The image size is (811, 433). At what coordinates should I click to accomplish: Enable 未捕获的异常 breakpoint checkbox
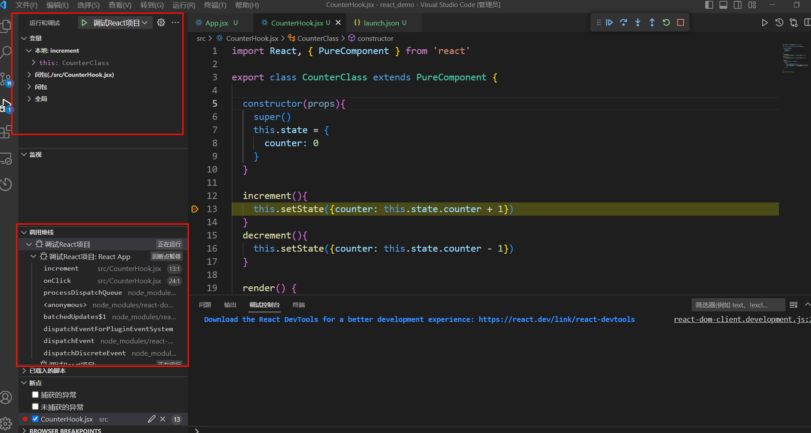pyautogui.click(x=36, y=407)
